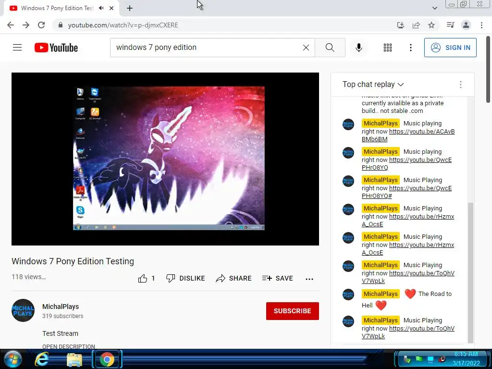492x369 pixels.
Task: Reload the YouTube page
Action: point(41,25)
